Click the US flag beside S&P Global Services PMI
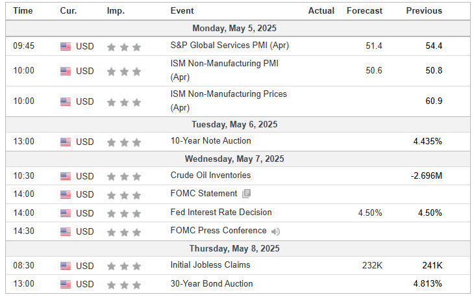Screen dimensions: 474x297 66,46
